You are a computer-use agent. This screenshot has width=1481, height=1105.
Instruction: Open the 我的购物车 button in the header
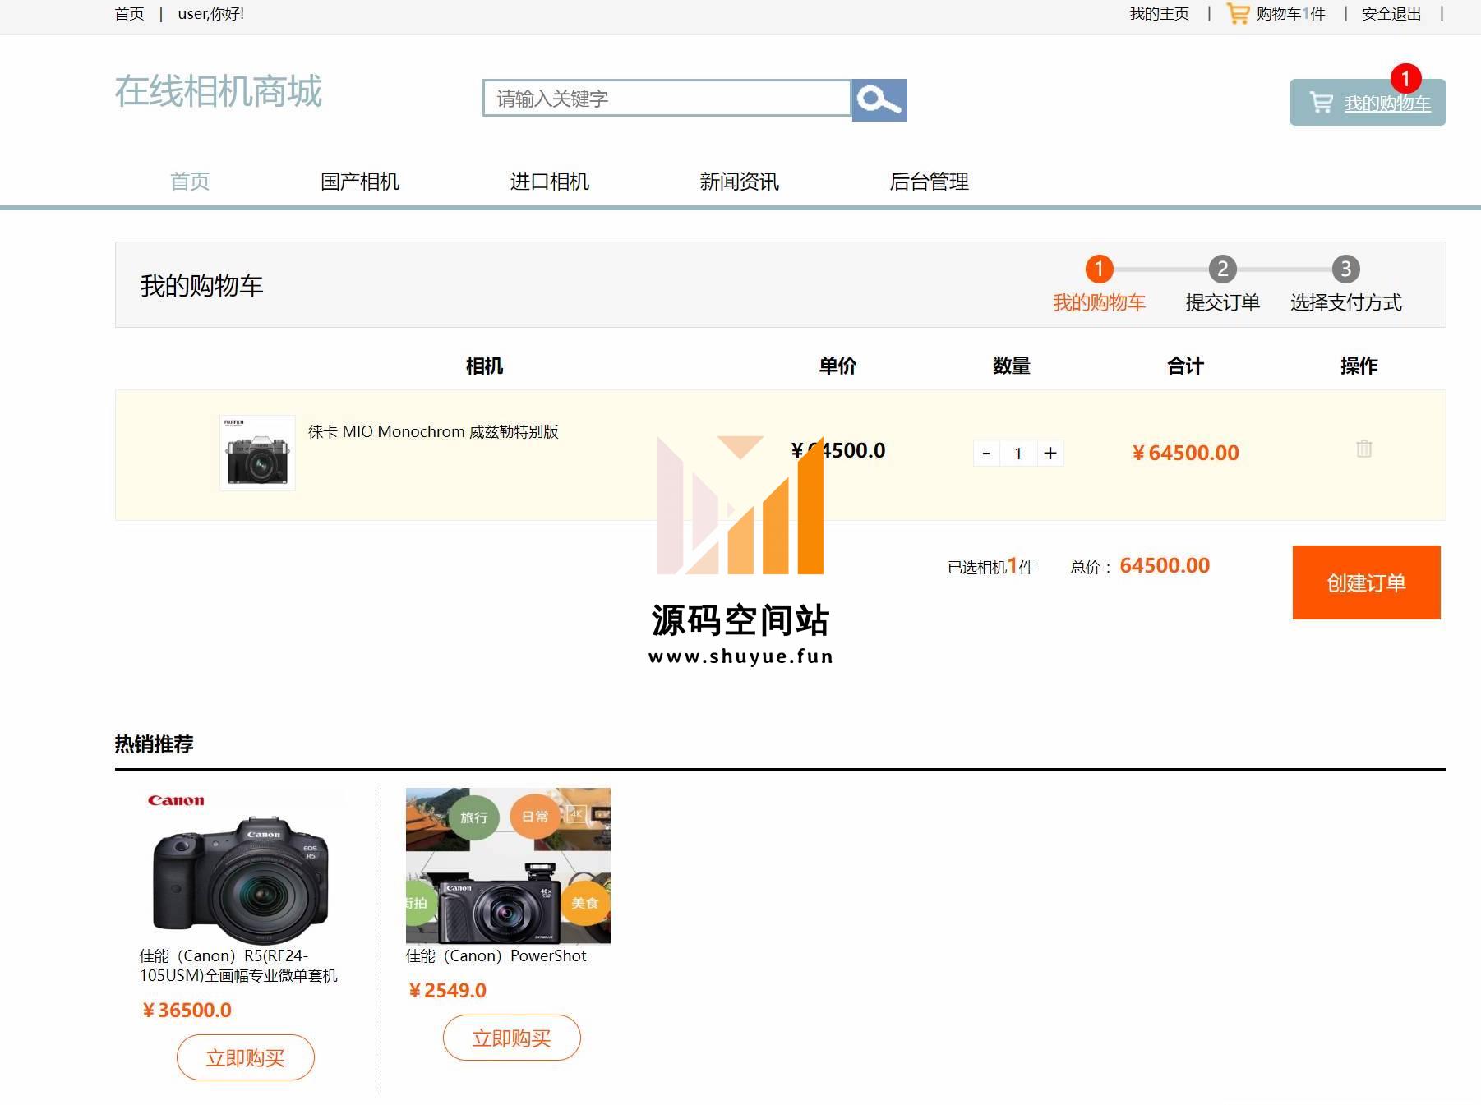tap(1368, 103)
